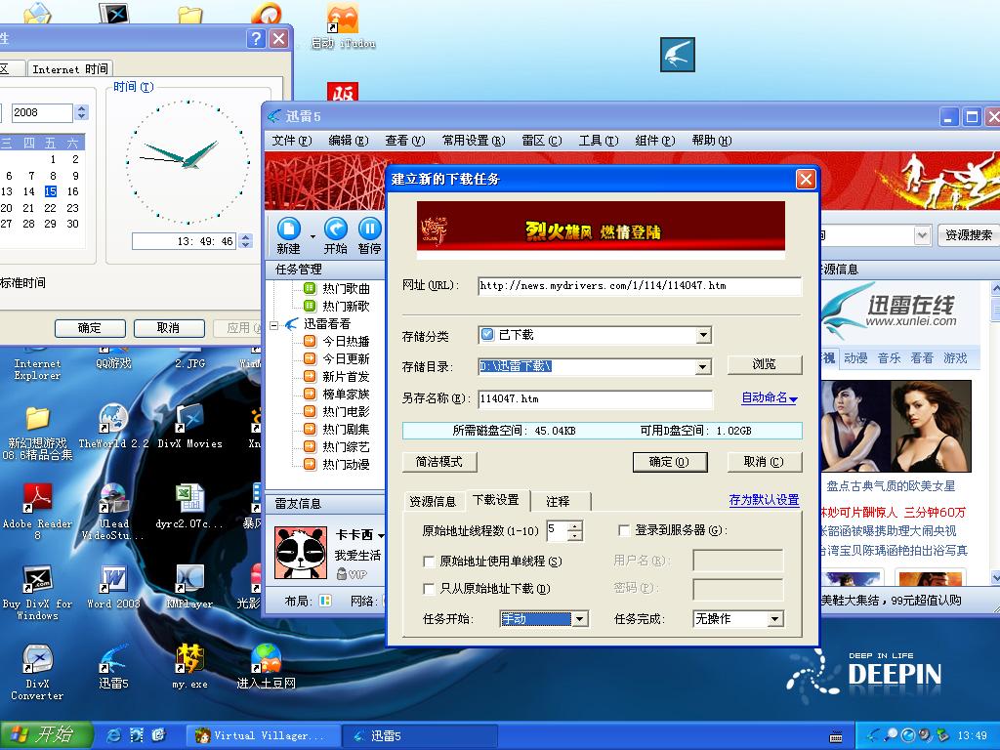Screen dimensions: 1000x750
Task: Click the Windows 开始 Start button
Action: pos(47,734)
